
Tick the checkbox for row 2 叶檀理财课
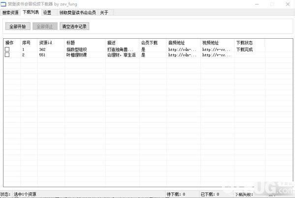coord(7,55)
